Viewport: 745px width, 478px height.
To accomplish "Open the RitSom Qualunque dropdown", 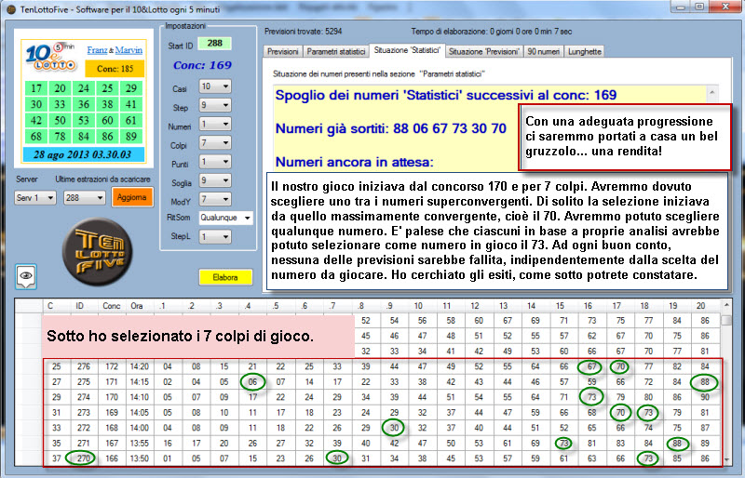I will pyautogui.click(x=225, y=218).
